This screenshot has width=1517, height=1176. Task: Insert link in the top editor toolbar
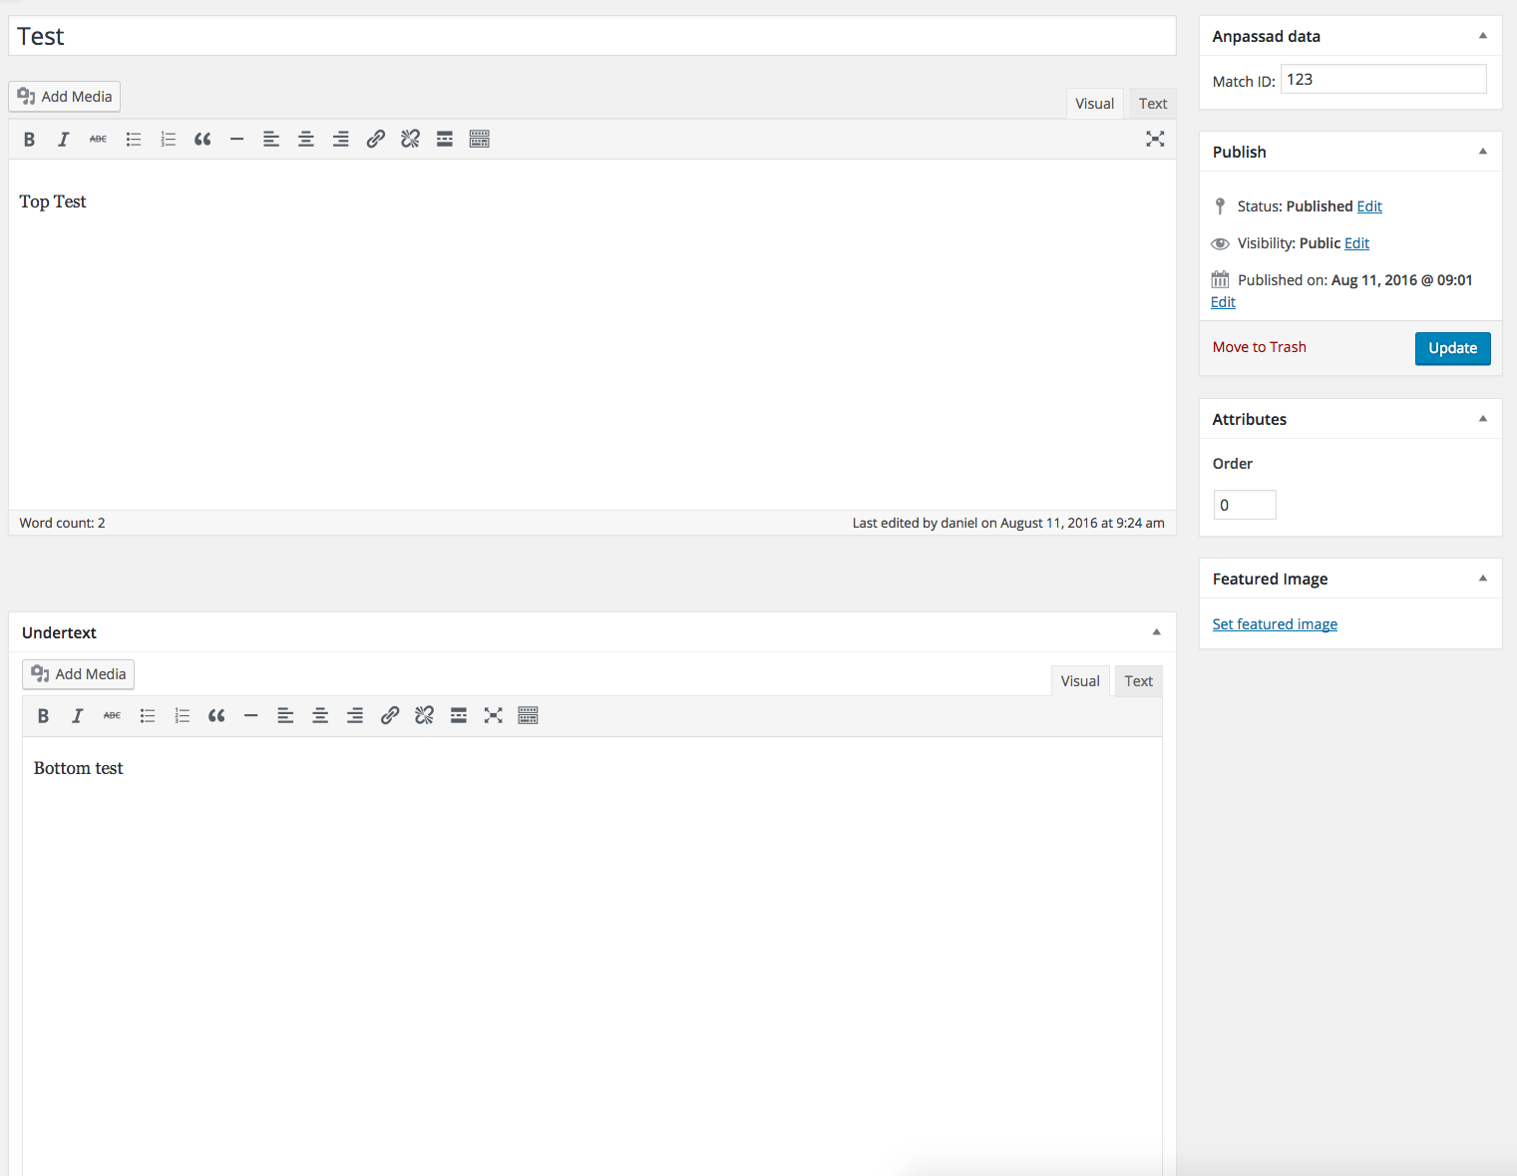375,140
